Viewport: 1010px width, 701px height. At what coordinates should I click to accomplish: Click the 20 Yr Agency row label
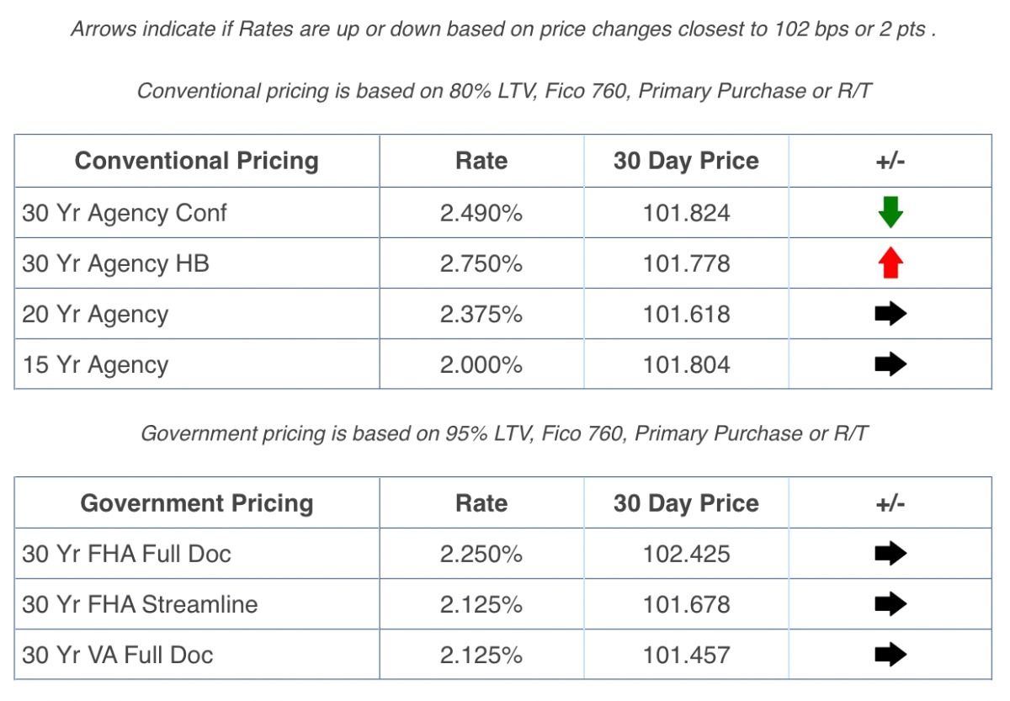[95, 314]
